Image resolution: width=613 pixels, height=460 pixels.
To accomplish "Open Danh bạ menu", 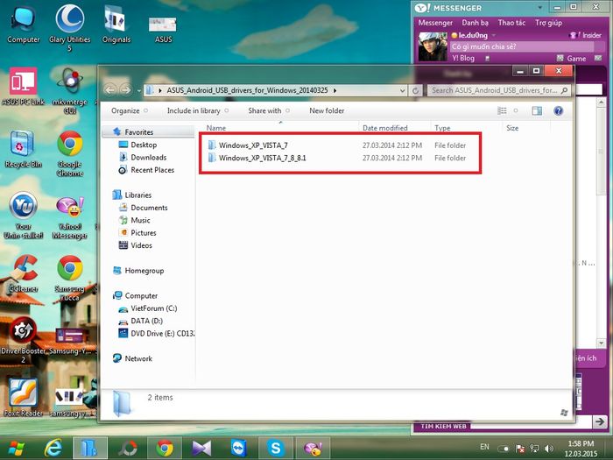I will point(475,23).
